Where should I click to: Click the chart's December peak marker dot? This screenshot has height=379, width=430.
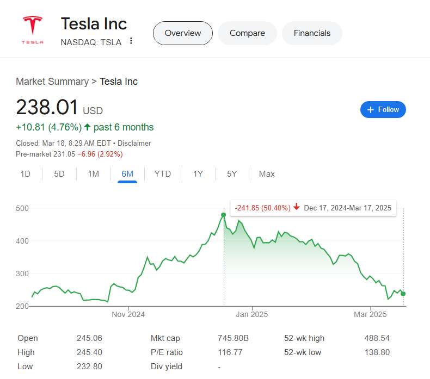[224, 215]
